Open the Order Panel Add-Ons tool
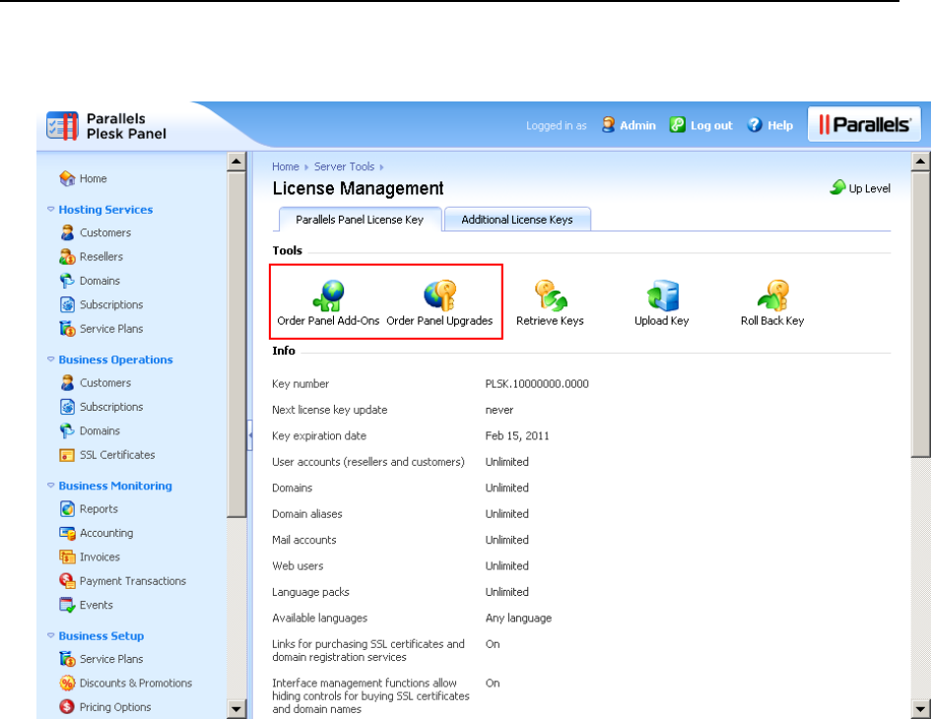 click(x=328, y=303)
